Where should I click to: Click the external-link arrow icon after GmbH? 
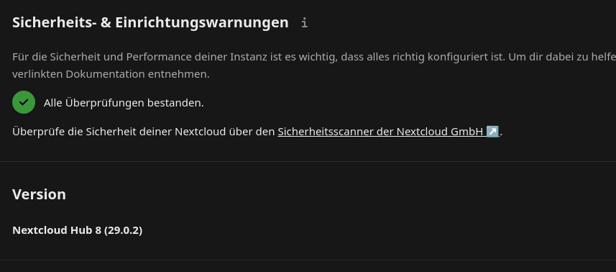tap(492, 131)
